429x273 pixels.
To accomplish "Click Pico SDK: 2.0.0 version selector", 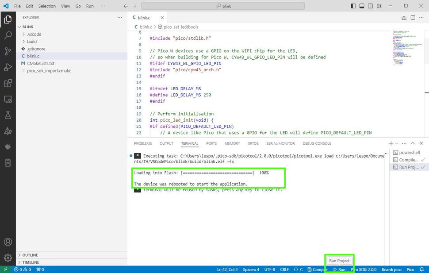I will [x=364, y=269].
